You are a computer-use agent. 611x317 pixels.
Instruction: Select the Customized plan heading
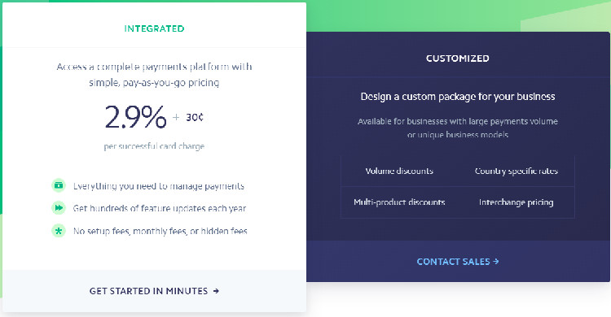[458, 59]
